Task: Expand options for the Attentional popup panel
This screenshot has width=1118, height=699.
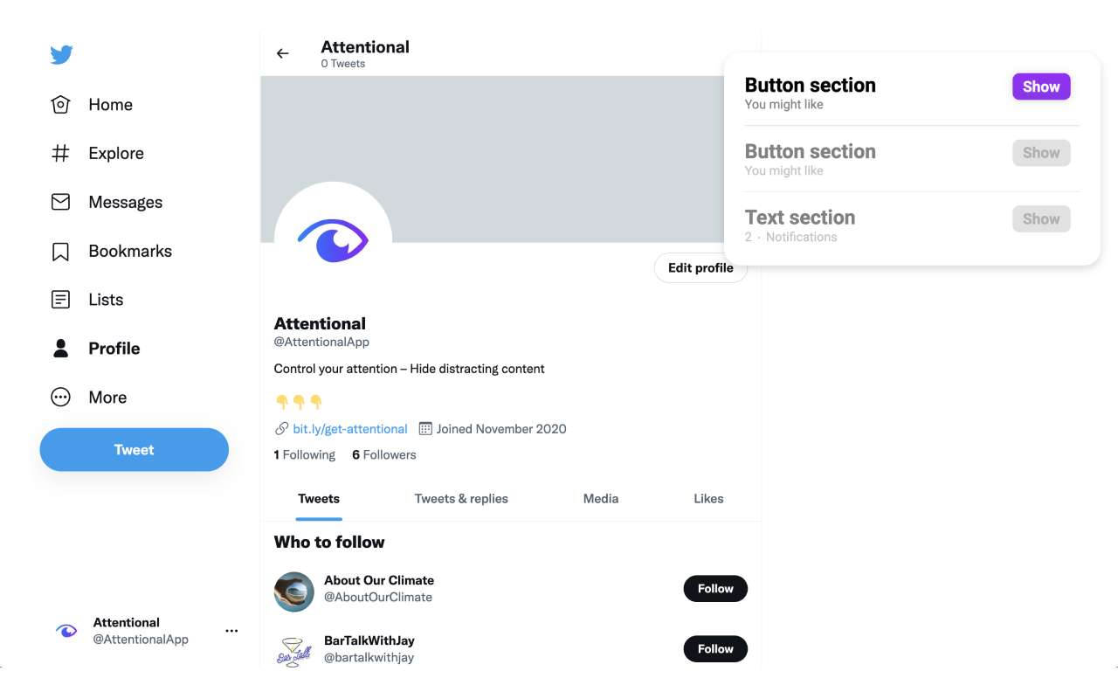Action: tap(231, 630)
